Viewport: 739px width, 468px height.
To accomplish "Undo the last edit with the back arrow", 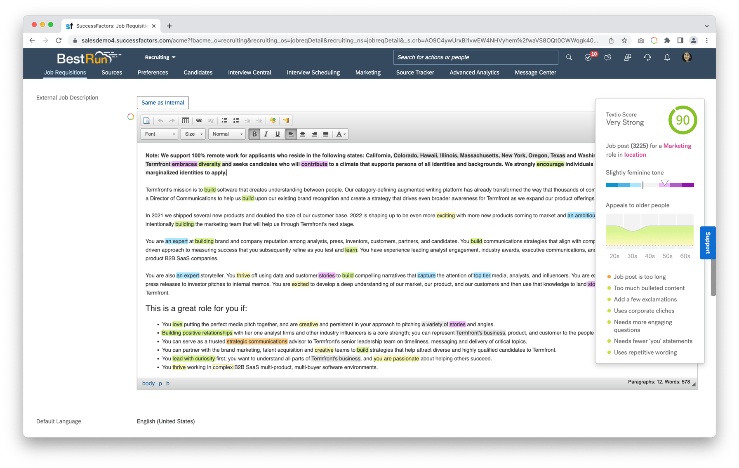I will (160, 120).
